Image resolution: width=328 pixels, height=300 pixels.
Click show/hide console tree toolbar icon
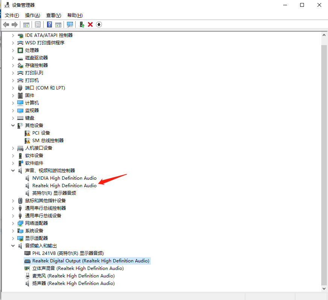point(26,25)
